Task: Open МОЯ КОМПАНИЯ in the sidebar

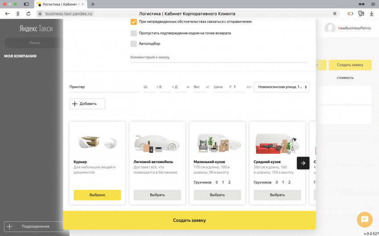Action: (x=21, y=56)
